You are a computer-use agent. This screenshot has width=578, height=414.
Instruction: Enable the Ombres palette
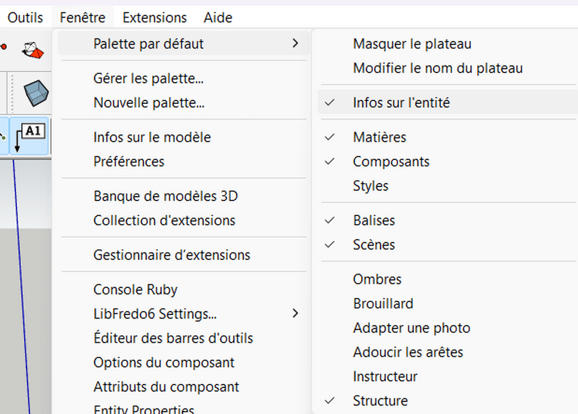[377, 279]
